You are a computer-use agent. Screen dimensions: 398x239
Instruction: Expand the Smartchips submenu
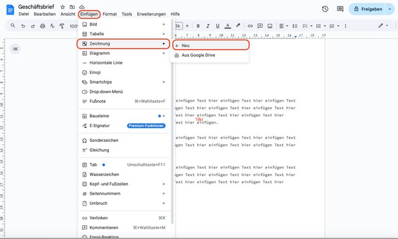124,82
